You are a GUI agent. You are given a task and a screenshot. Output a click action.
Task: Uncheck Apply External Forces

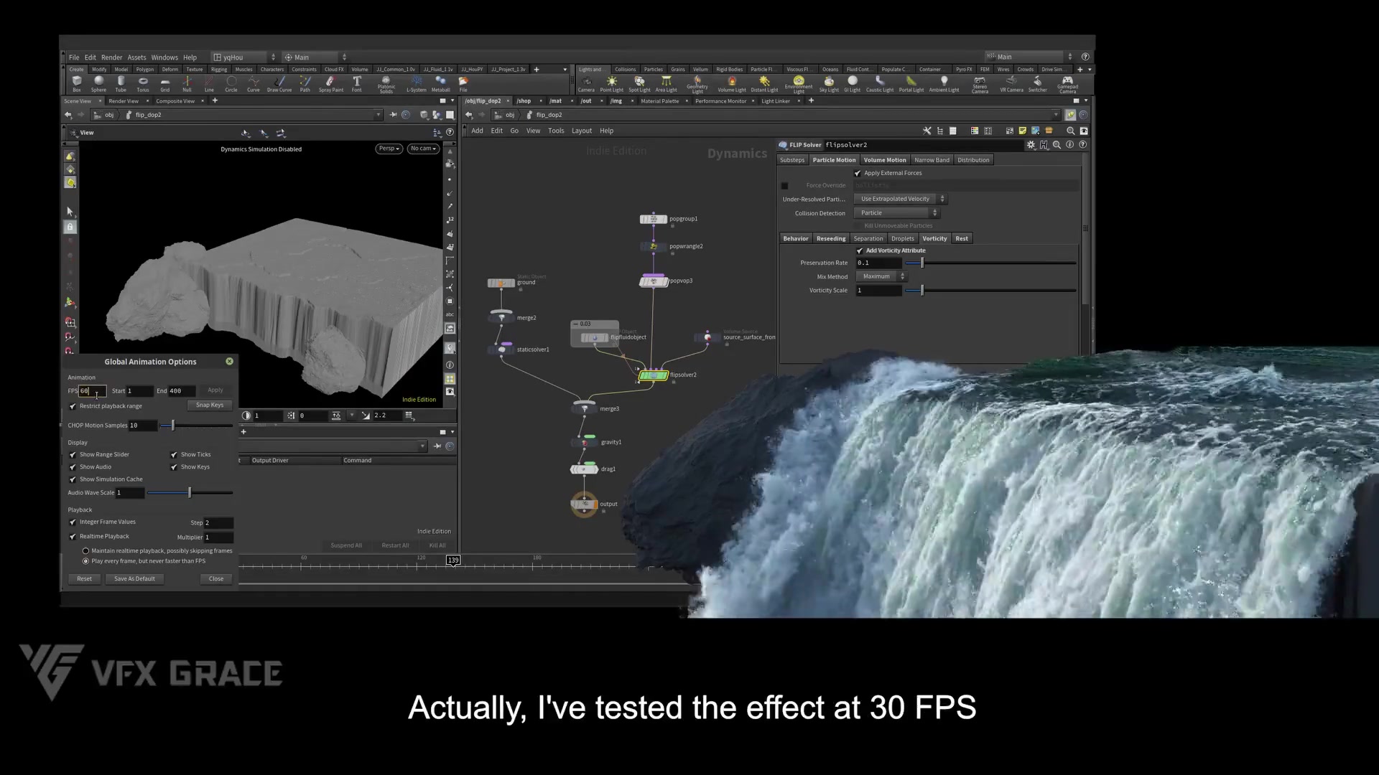coord(858,173)
